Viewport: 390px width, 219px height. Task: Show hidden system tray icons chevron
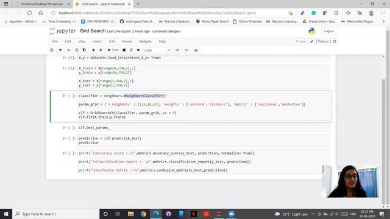coord(313,214)
